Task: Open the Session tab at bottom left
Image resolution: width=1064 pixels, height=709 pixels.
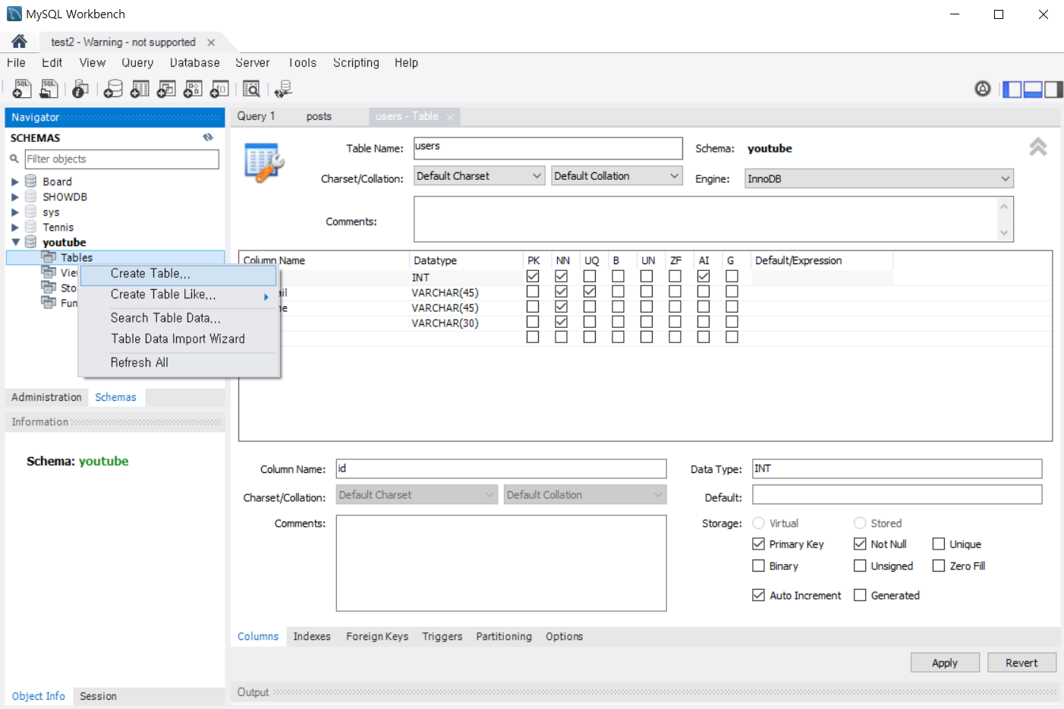Action: pos(98,696)
